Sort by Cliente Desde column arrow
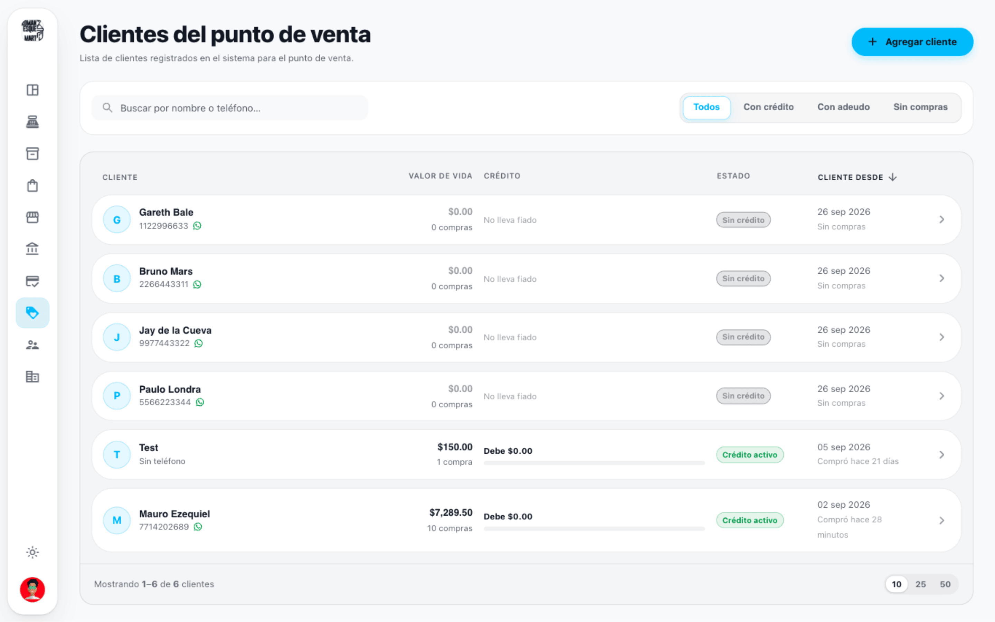 tap(893, 177)
